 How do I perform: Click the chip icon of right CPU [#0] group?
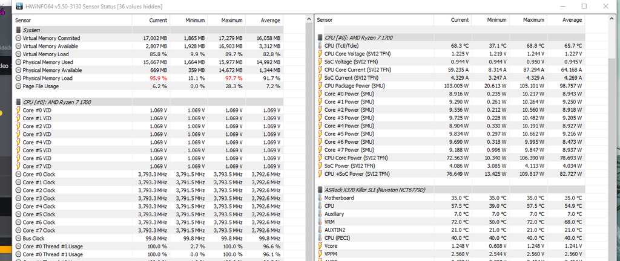[x=320, y=38]
